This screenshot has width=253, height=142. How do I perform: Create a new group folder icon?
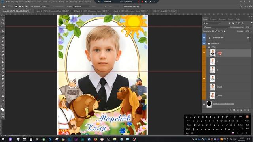coord(242,110)
